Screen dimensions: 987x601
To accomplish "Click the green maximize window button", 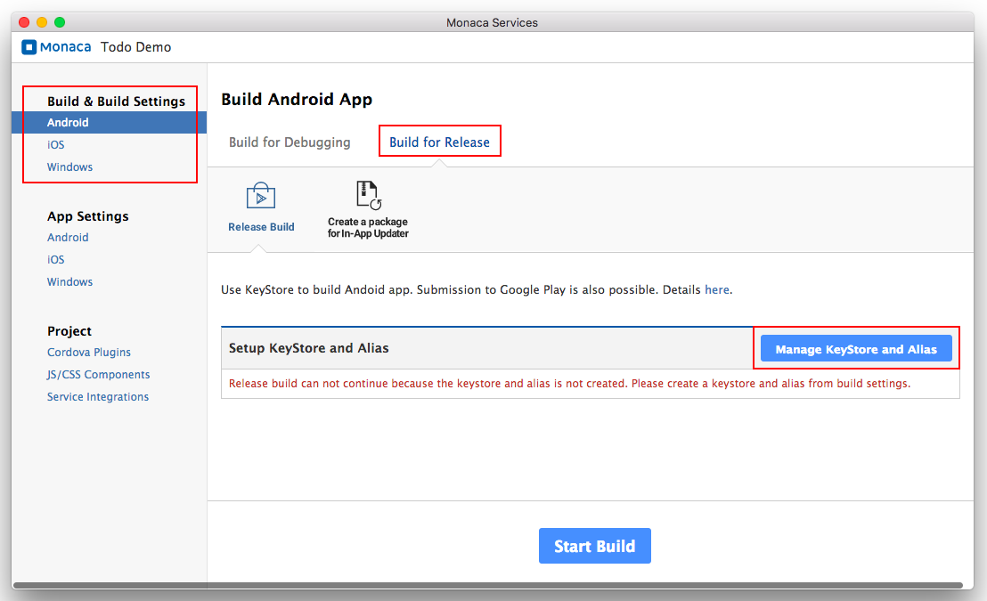I will [60, 22].
